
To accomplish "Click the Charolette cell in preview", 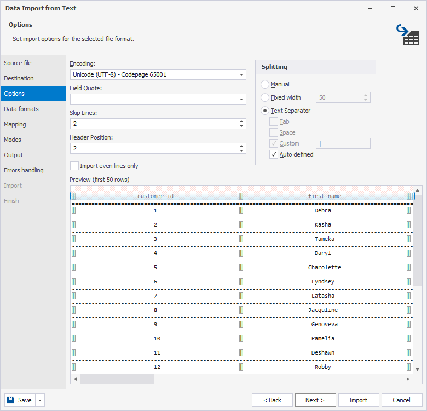I will (x=324, y=267).
